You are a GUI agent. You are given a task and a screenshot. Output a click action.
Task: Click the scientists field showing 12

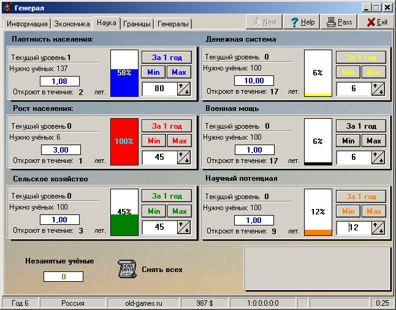(354, 227)
